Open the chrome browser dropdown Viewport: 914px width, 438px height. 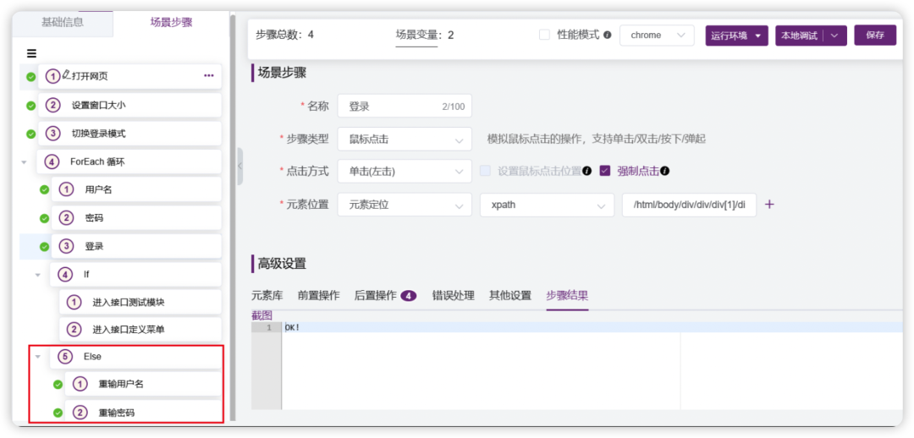click(x=657, y=35)
